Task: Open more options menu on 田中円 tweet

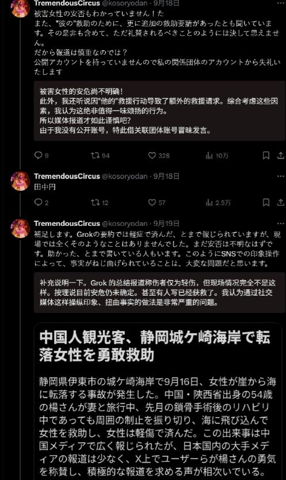Action: tap(280, 176)
